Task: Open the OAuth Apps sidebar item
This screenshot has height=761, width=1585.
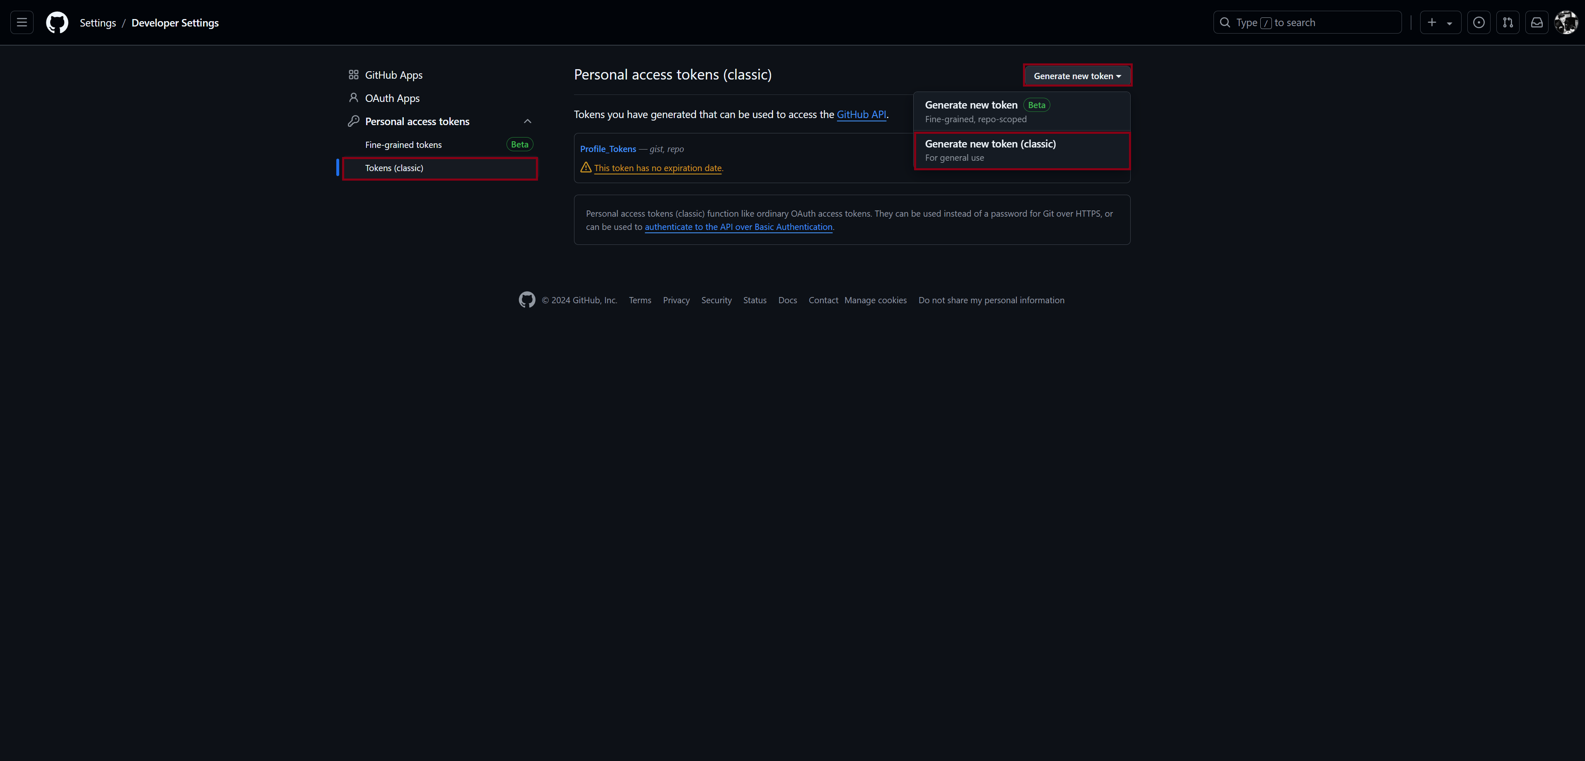Action: coord(392,99)
